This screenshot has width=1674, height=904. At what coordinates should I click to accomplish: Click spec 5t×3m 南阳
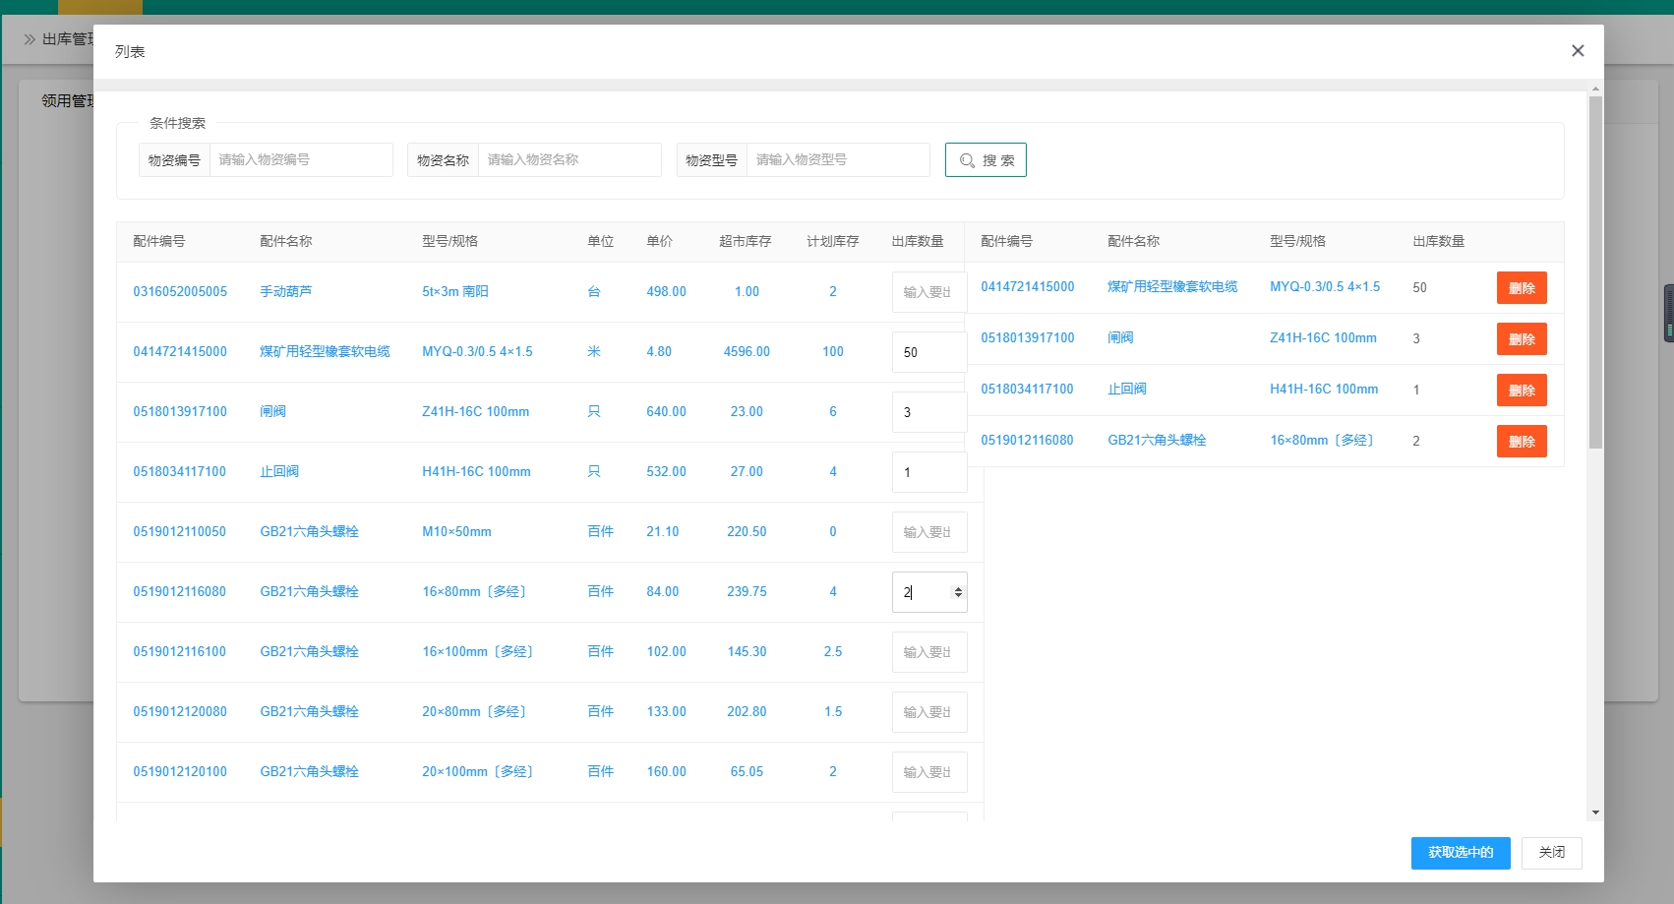(x=455, y=292)
